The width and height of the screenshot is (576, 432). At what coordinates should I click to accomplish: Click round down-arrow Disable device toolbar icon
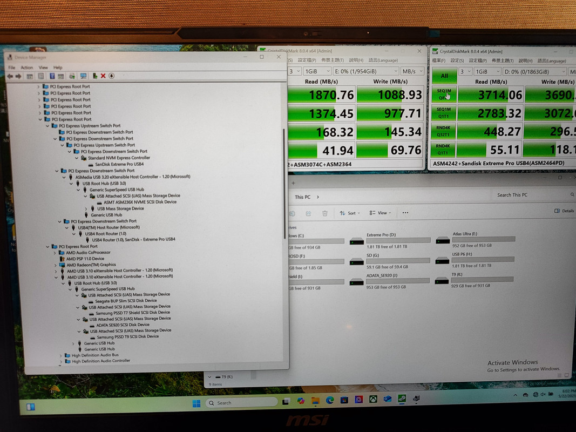tap(111, 76)
